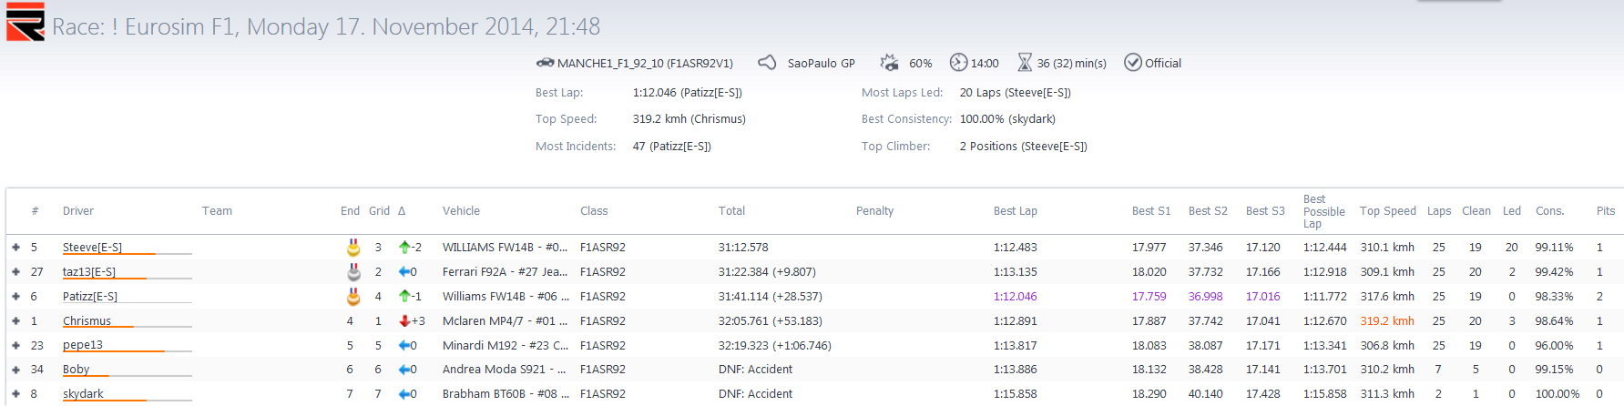Open driver link taz13[E-S]
The image size is (1624, 406).
(89, 271)
